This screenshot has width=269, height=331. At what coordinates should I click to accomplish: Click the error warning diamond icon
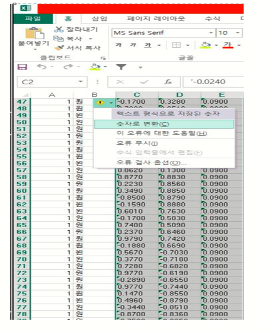click(x=100, y=103)
